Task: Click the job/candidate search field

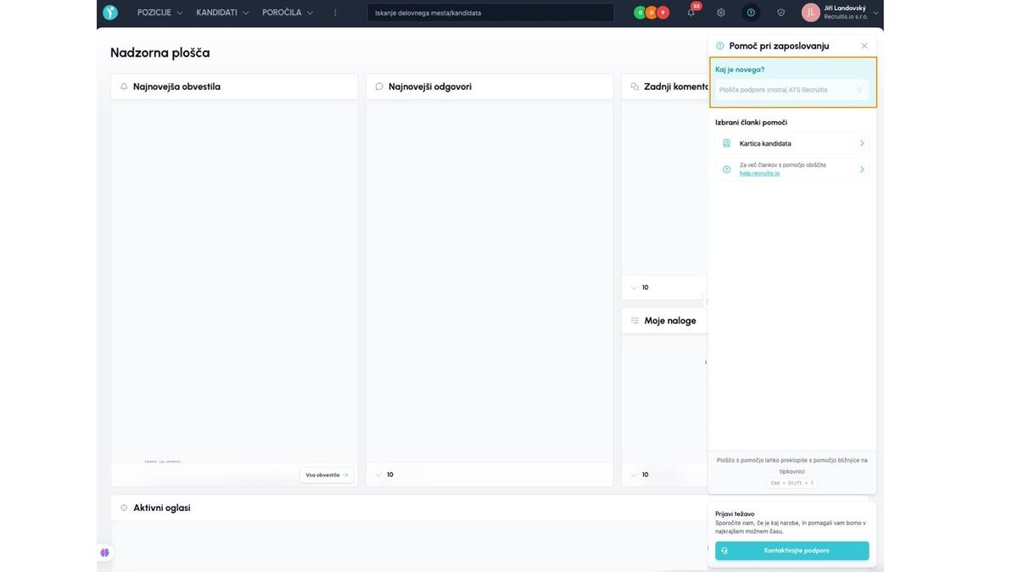Action: (490, 13)
